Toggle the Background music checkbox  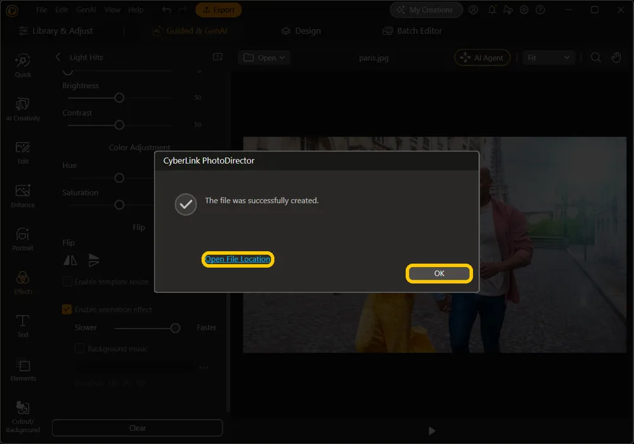pos(80,348)
